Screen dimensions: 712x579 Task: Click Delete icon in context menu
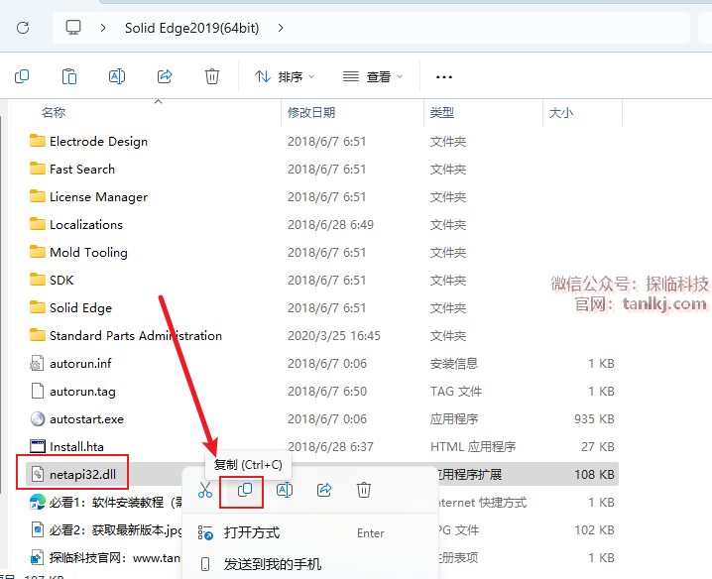pos(364,490)
